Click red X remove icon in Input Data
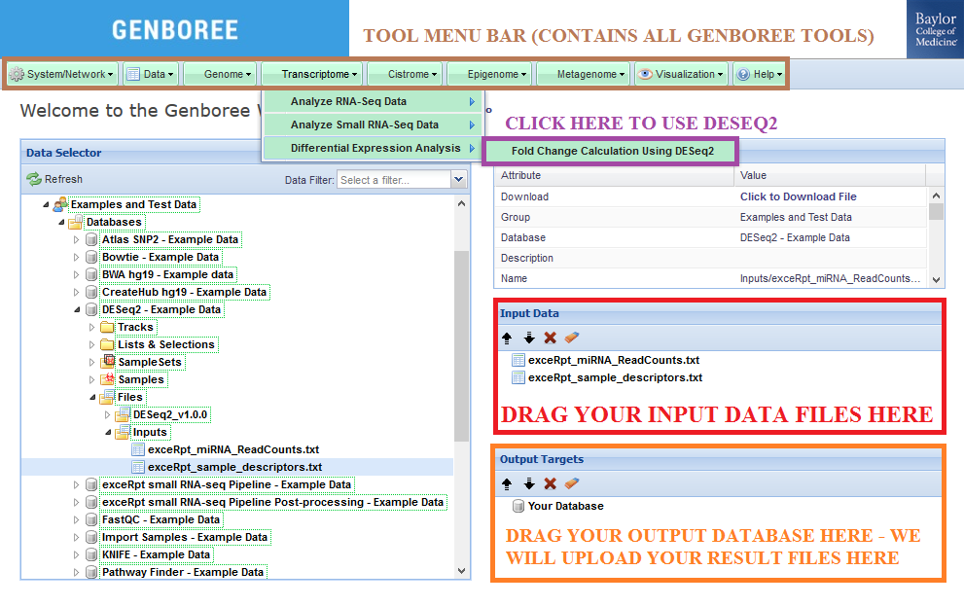This screenshot has width=964, height=606. tap(550, 338)
